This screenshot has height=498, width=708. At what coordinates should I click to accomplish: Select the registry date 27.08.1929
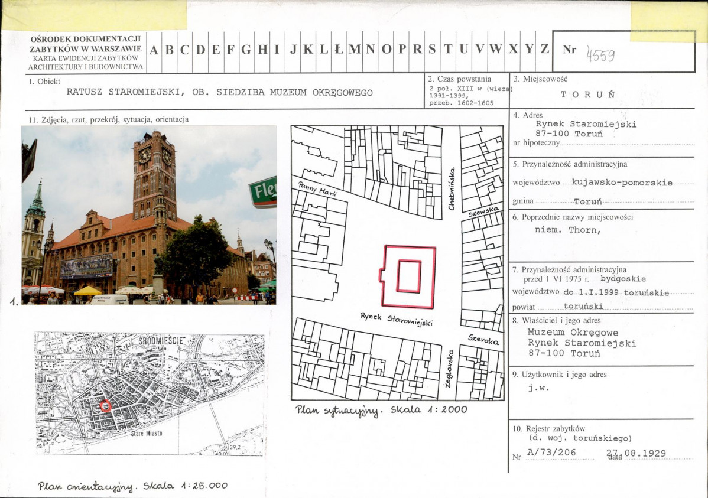point(636,454)
